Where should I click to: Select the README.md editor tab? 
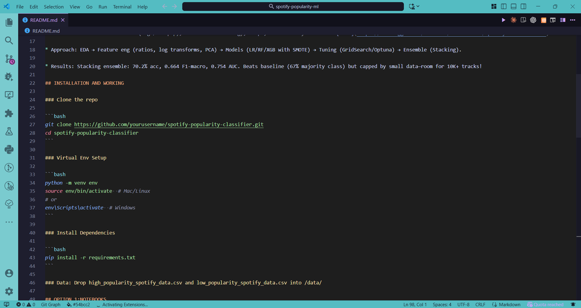coord(44,20)
